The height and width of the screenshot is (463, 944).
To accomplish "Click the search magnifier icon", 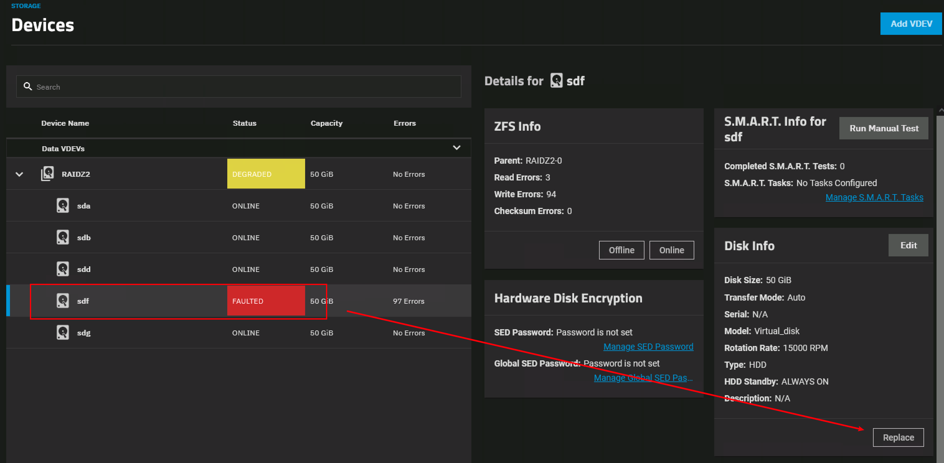I will (x=27, y=87).
